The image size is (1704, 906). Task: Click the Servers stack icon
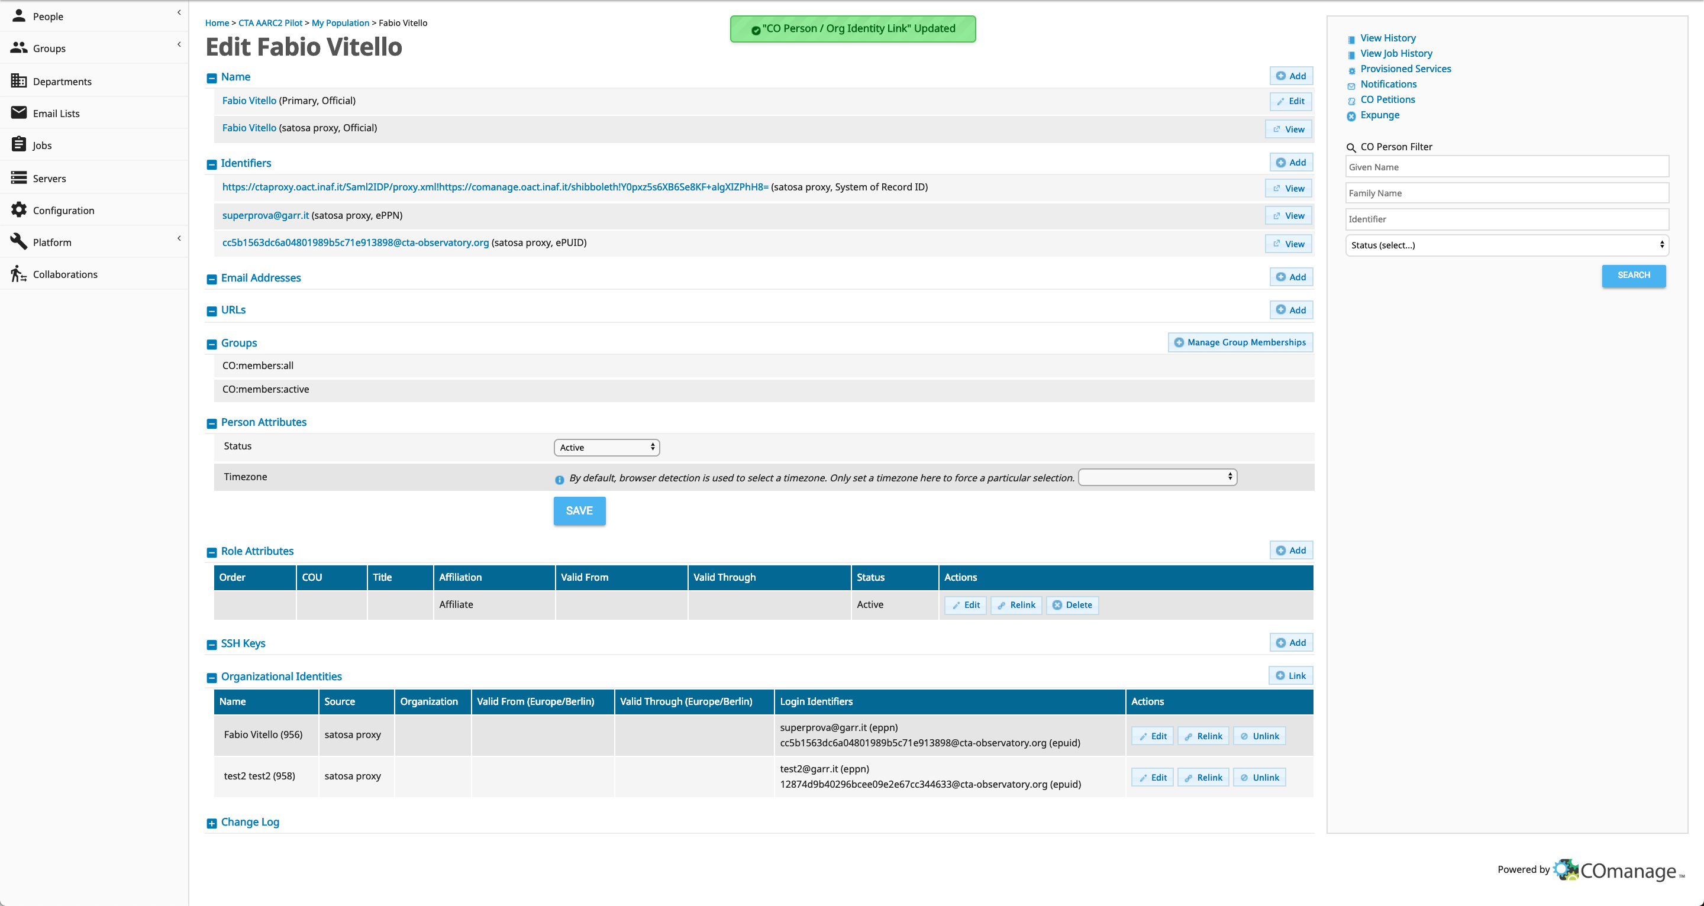[x=19, y=178]
